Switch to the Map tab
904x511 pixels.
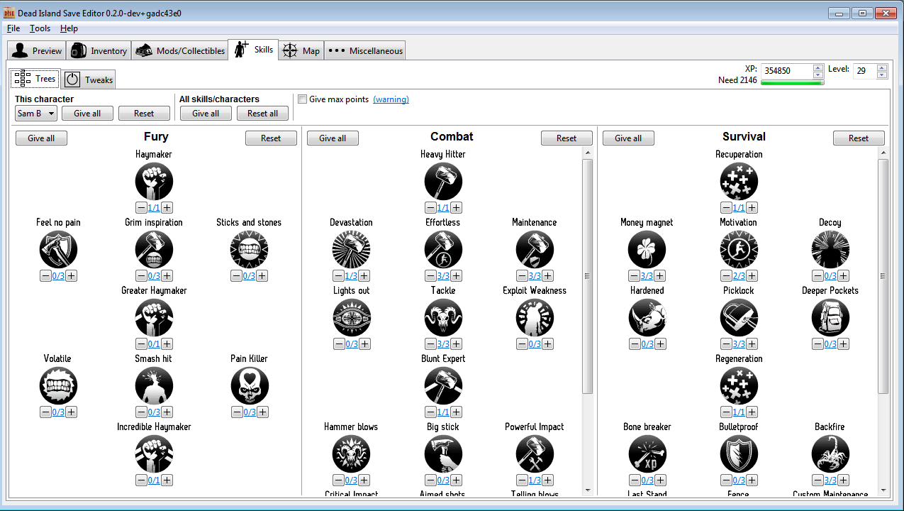(301, 50)
